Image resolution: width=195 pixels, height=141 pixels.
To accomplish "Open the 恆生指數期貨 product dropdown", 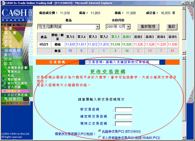I will click(98, 27).
